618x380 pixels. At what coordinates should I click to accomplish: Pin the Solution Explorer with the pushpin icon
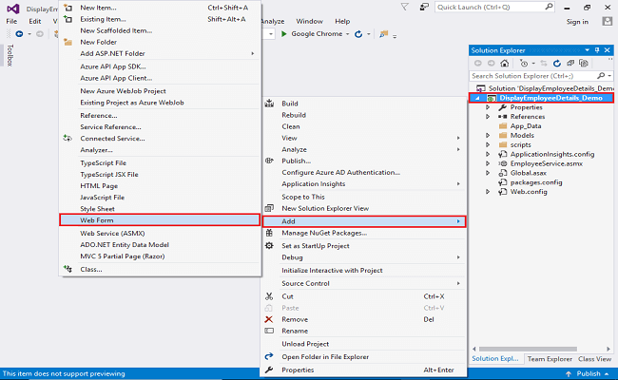pyautogui.click(x=597, y=50)
